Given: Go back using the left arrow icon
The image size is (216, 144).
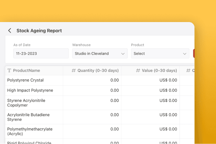Looking at the screenshot, I should coord(10,30).
